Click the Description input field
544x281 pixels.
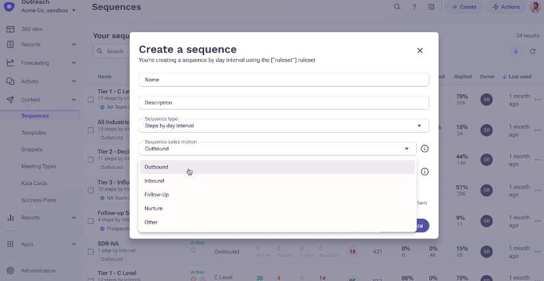[x=284, y=103]
